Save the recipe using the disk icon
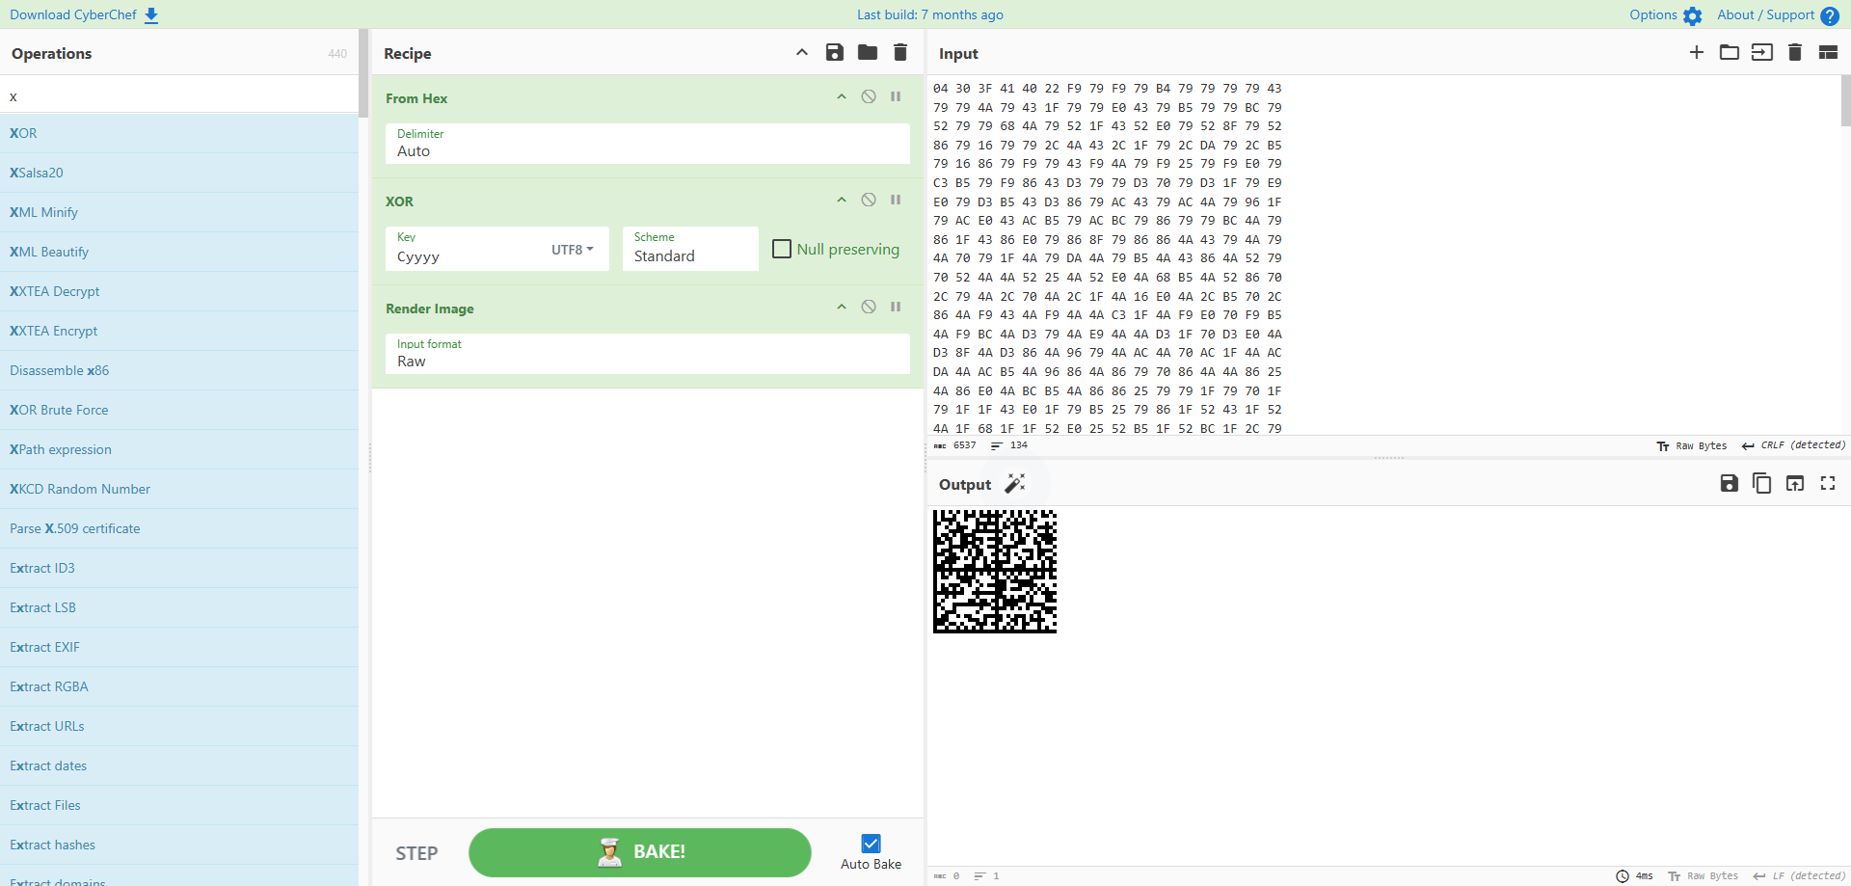This screenshot has height=886, width=1851. (835, 53)
